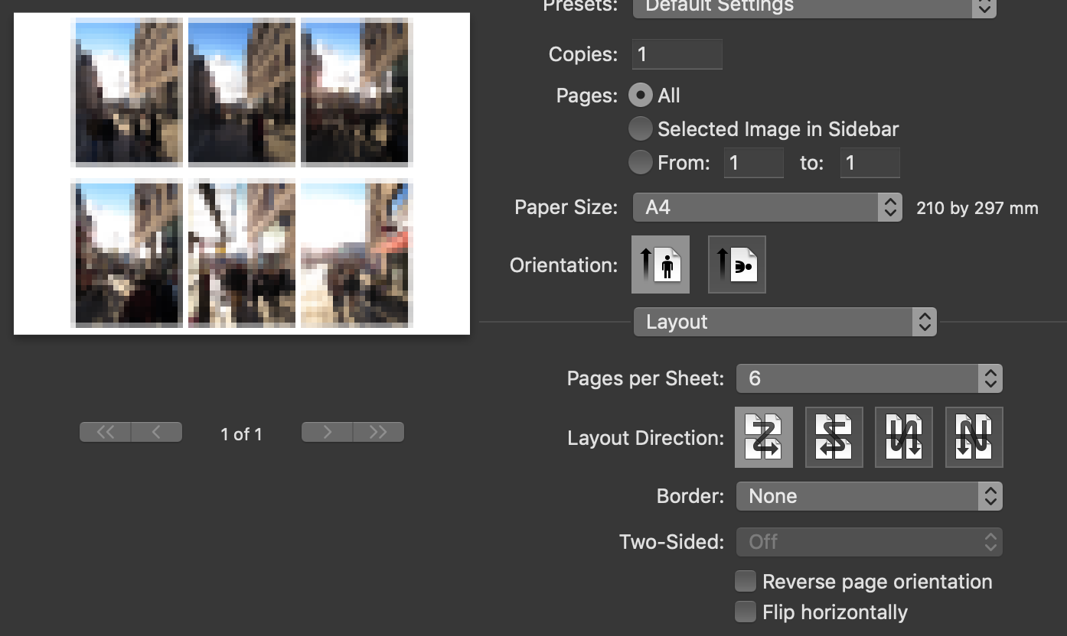Select left-to-right layout direction
The image size is (1067, 636).
[x=763, y=436]
